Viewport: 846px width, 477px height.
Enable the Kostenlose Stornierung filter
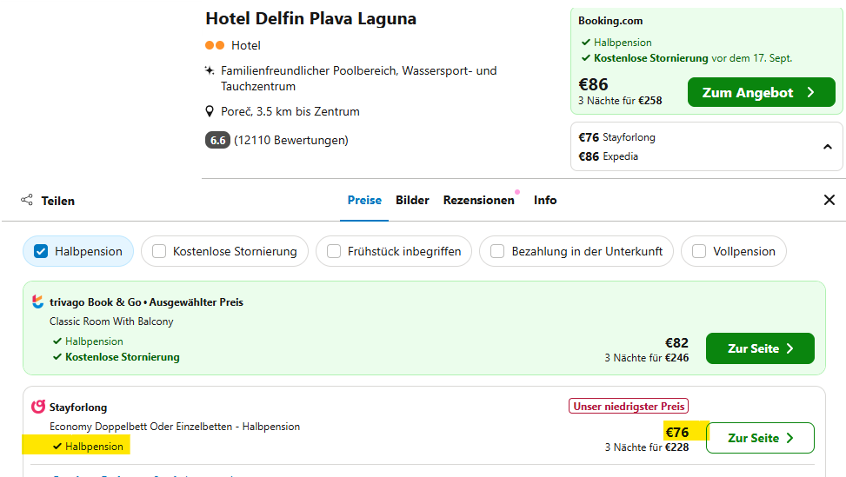(159, 251)
